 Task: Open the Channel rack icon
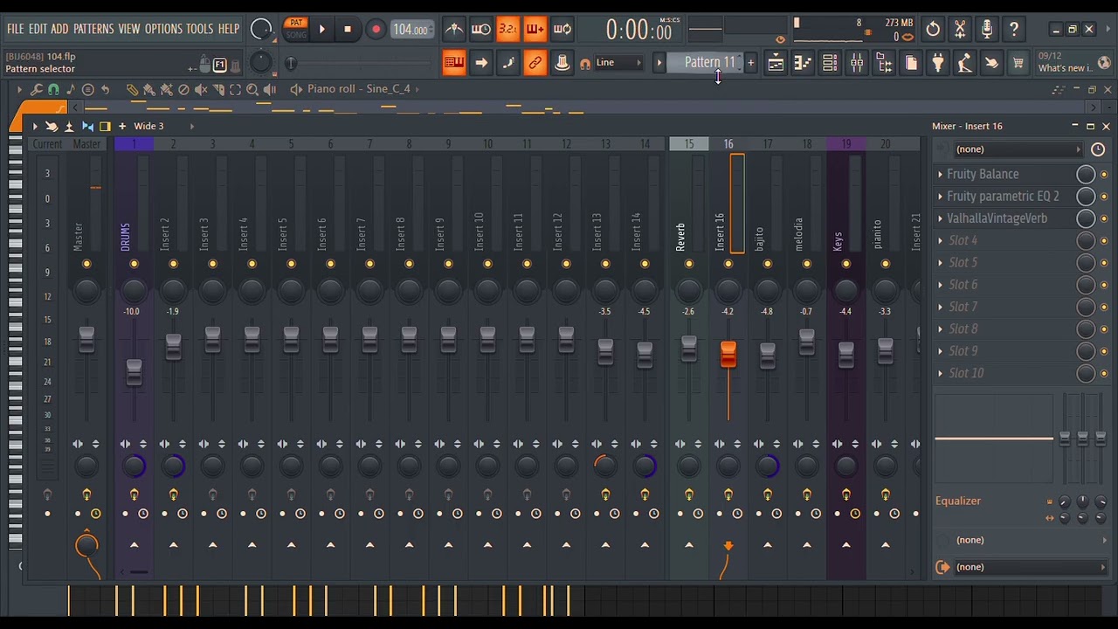pos(830,63)
